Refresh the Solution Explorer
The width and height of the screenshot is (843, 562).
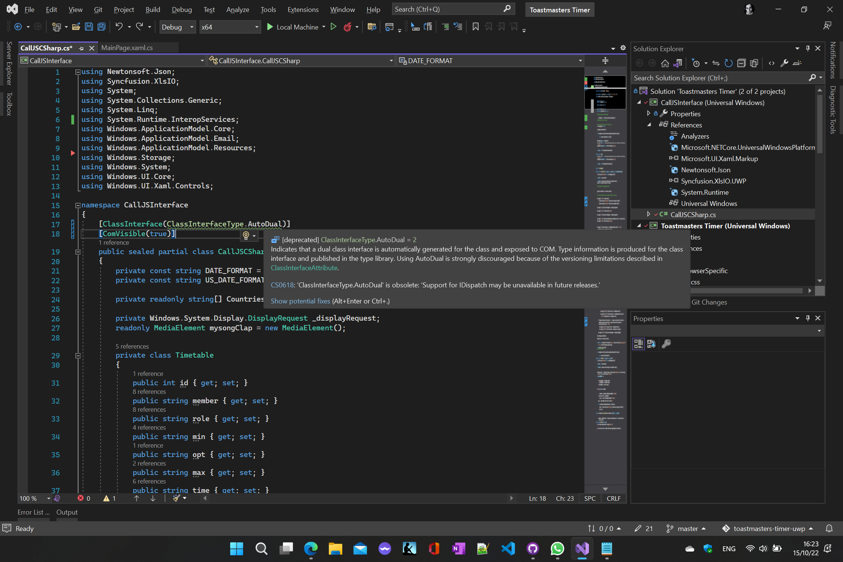(728, 63)
